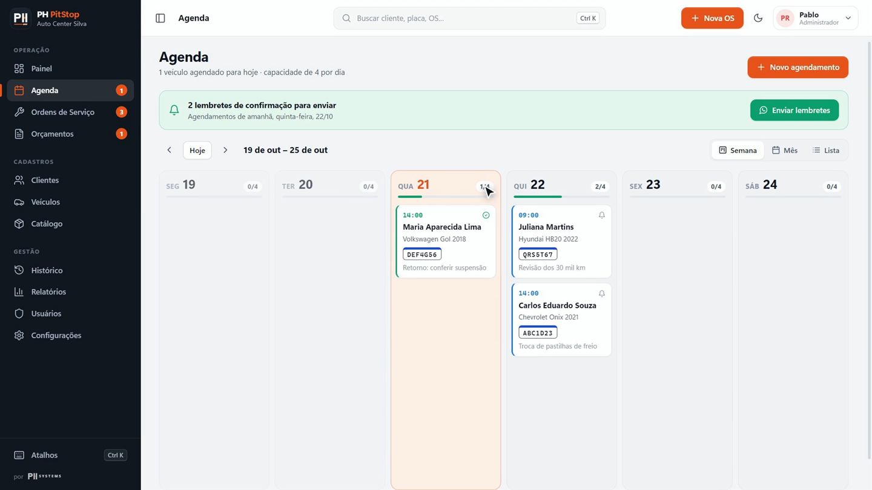This screenshot has width=872, height=490.
Task: Focus the Buscar cliente search field
Action: click(x=469, y=18)
